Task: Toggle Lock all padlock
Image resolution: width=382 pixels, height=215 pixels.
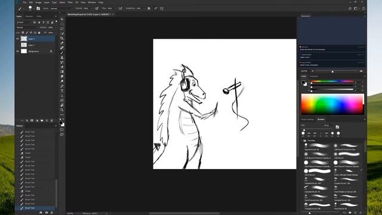Action: (x=39, y=32)
